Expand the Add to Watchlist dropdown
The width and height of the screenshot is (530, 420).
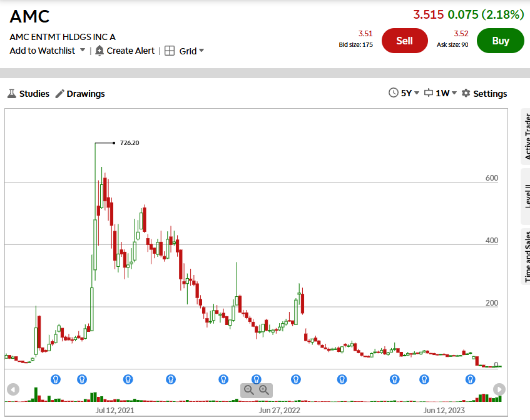(83, 50)
